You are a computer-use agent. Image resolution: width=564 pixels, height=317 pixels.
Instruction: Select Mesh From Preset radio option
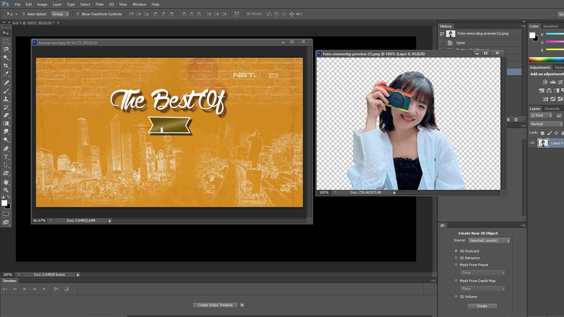(x=456, y=265)
